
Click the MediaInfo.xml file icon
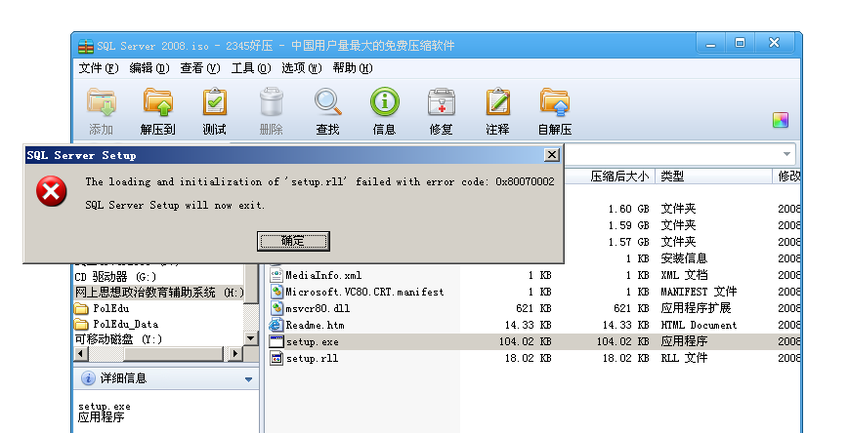[x=276, y=275]
